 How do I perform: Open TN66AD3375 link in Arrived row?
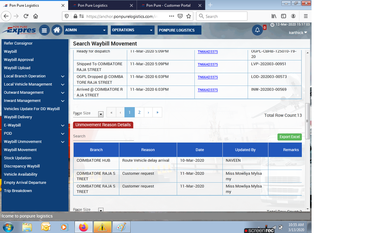tap(208, 90)
